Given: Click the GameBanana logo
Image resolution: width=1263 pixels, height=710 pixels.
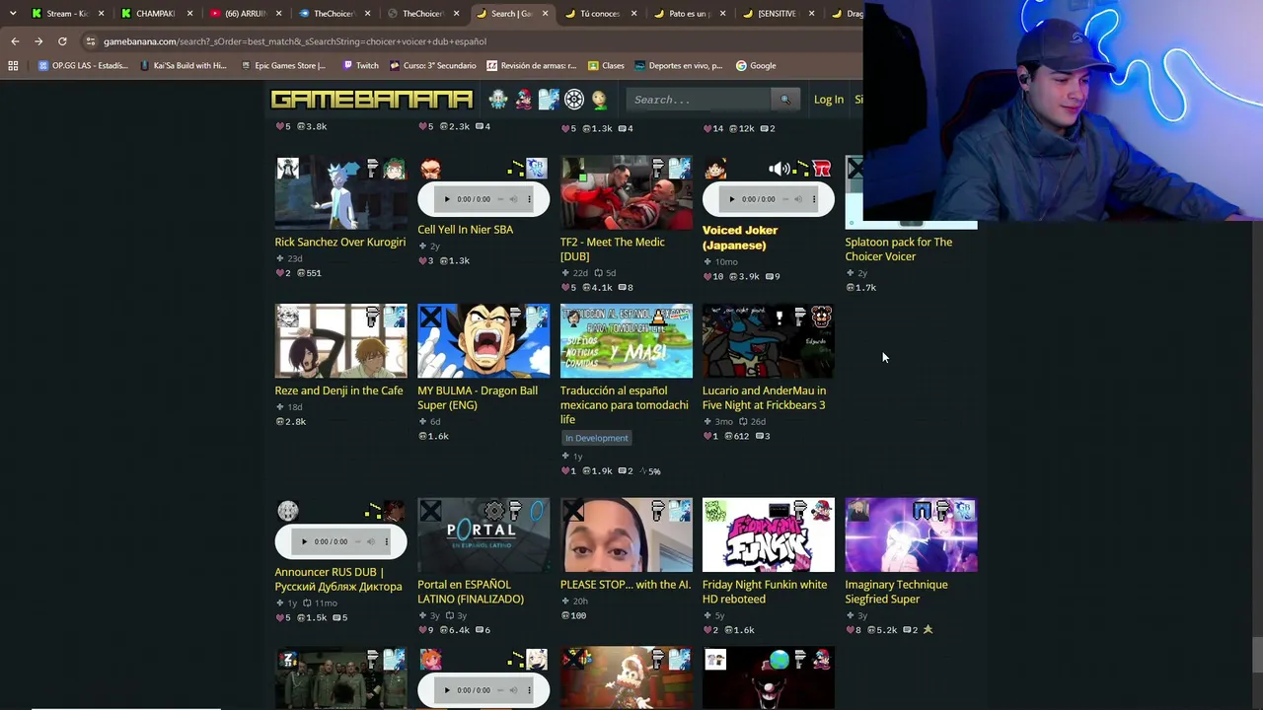Looking at the screenshot, I should click(x=372, y=99).
